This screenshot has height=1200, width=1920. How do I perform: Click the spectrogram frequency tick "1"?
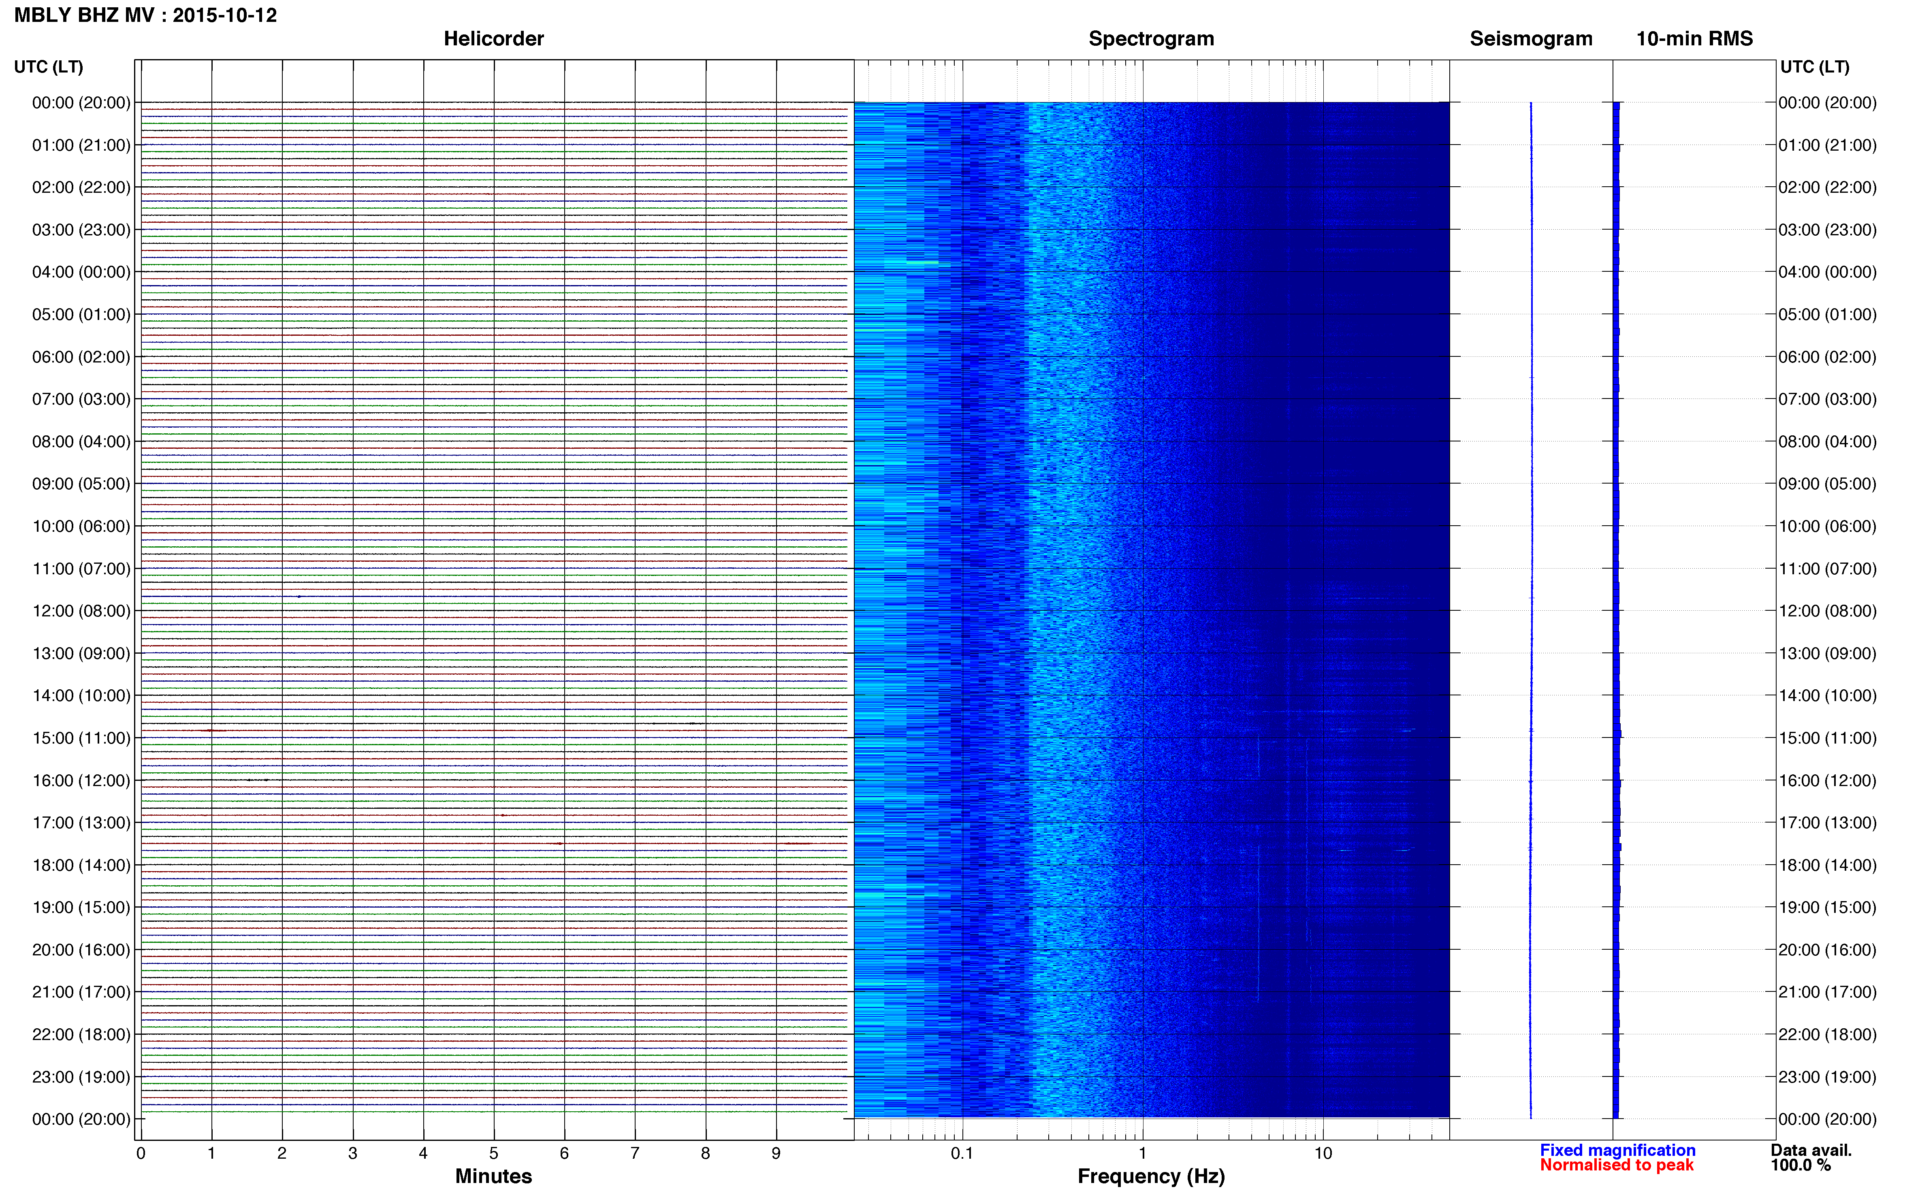(x=1142, y=1153)
